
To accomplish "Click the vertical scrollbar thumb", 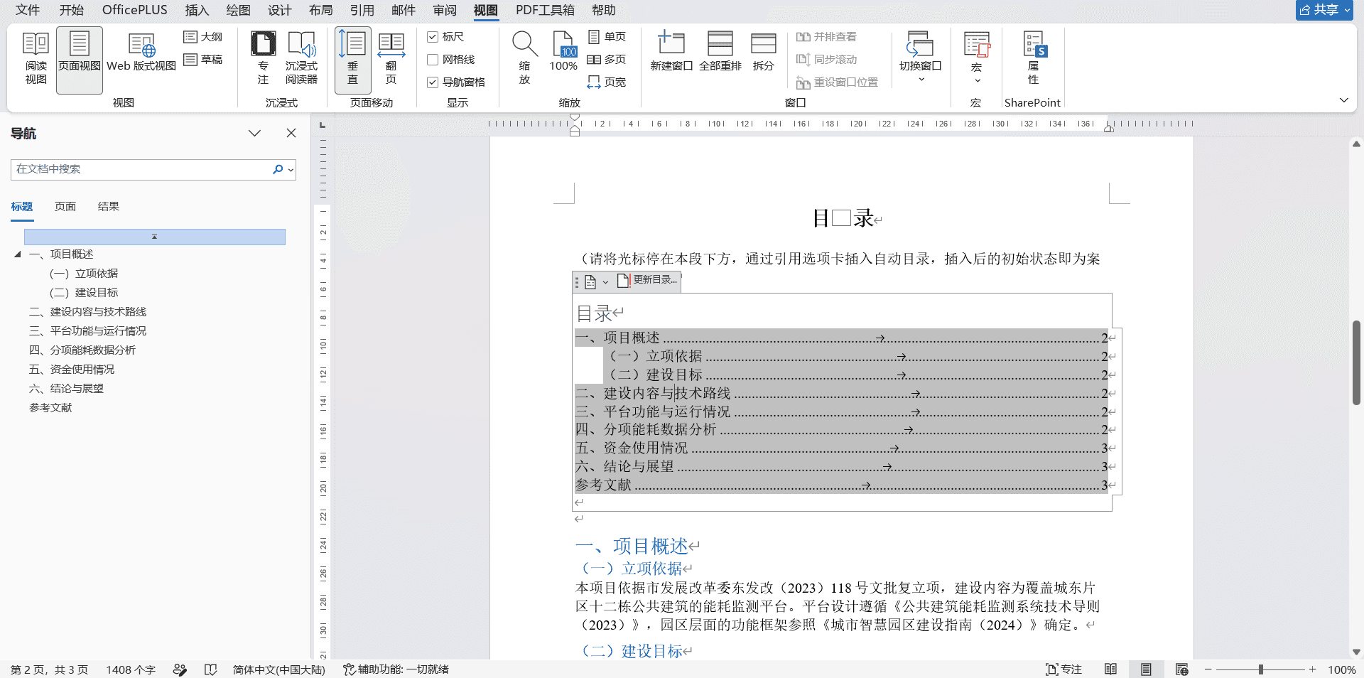I will (x=1356, y=362).
